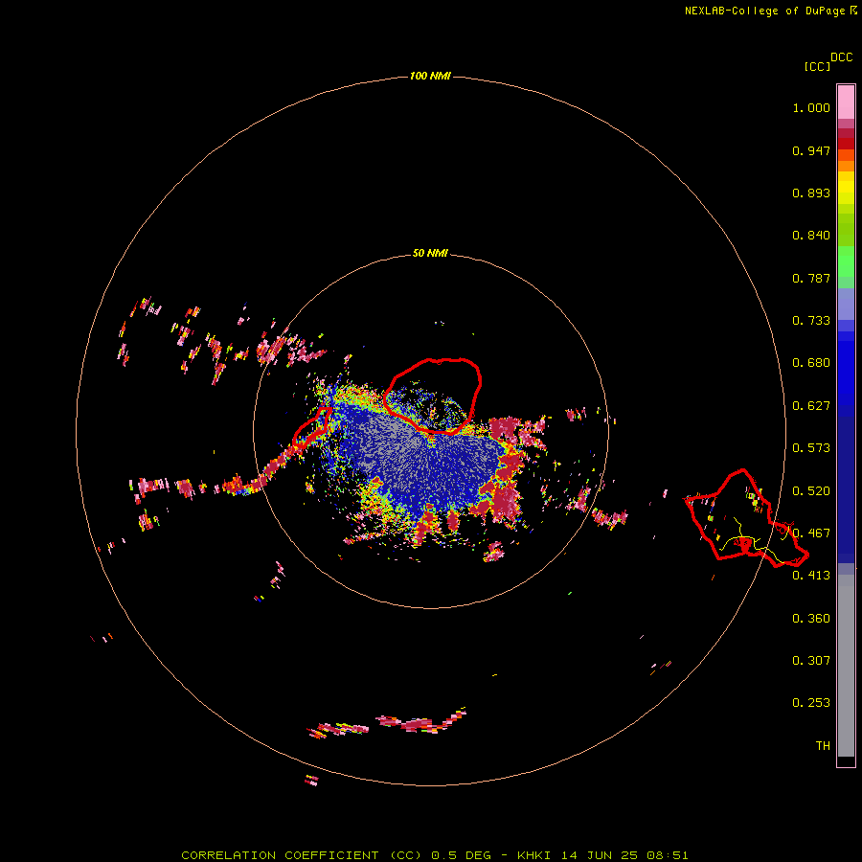Click the red island outline with yellow roads
The width and height of the screenshot is (862, 862).
pyautogui.click(x=746, y=518)
